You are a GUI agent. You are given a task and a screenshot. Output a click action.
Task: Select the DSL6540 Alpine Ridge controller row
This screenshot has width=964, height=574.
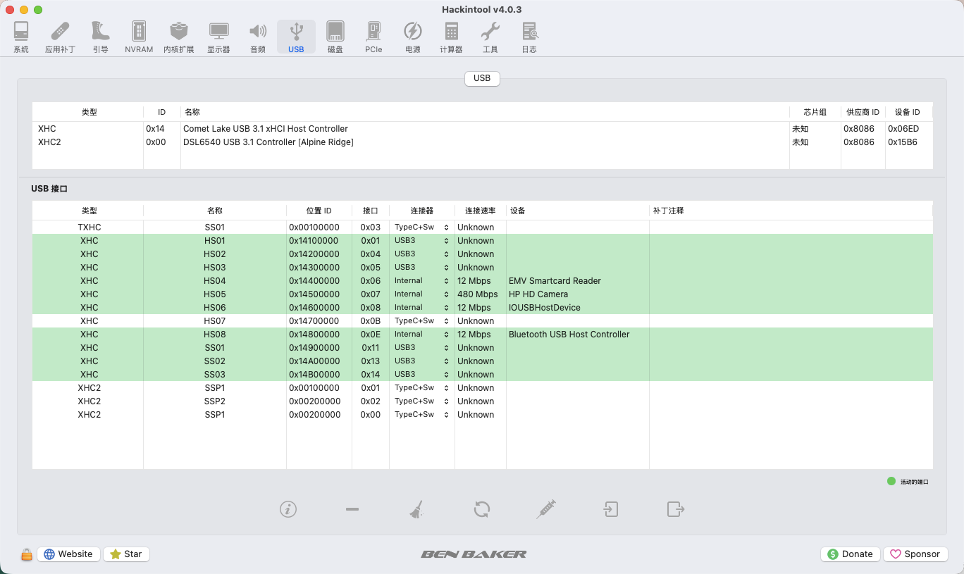point(482,142)
